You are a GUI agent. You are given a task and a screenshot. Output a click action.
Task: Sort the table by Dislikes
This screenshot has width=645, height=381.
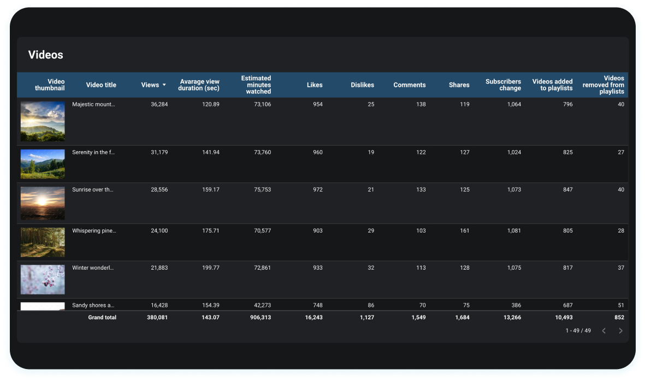pos(363,85)
